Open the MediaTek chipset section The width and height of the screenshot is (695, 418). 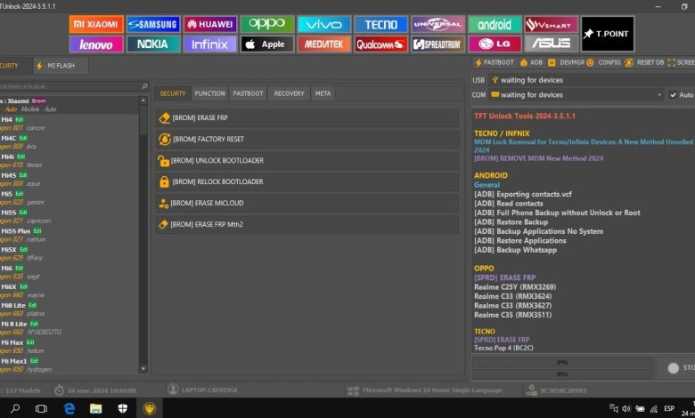(x=324, y=44)
